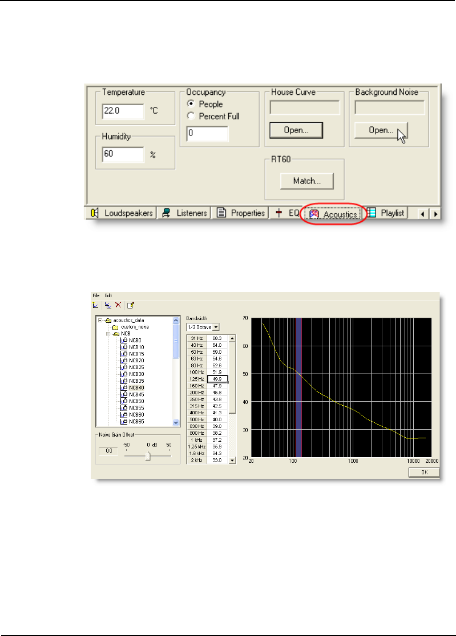Click the Humidity input field
Viewport: 456px width, 636px height.
pyautogui.click(x=123, y=154)
